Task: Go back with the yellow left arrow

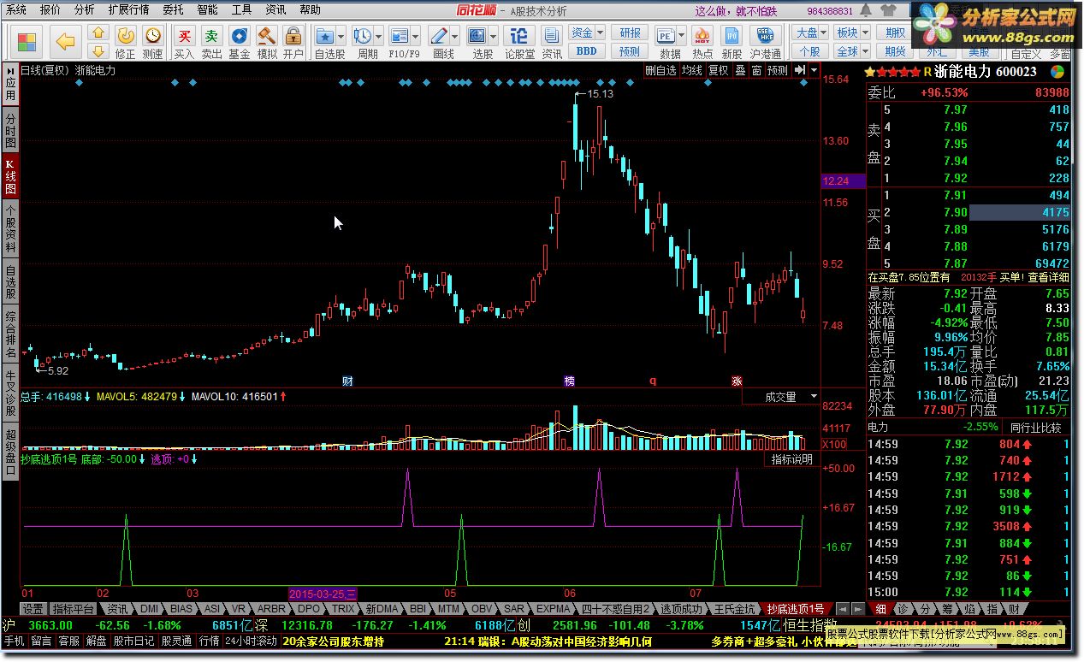Action: [x=65, y=41]
